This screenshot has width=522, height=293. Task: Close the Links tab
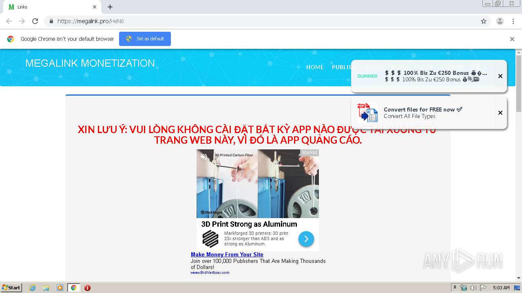click(x=95, y=7)
